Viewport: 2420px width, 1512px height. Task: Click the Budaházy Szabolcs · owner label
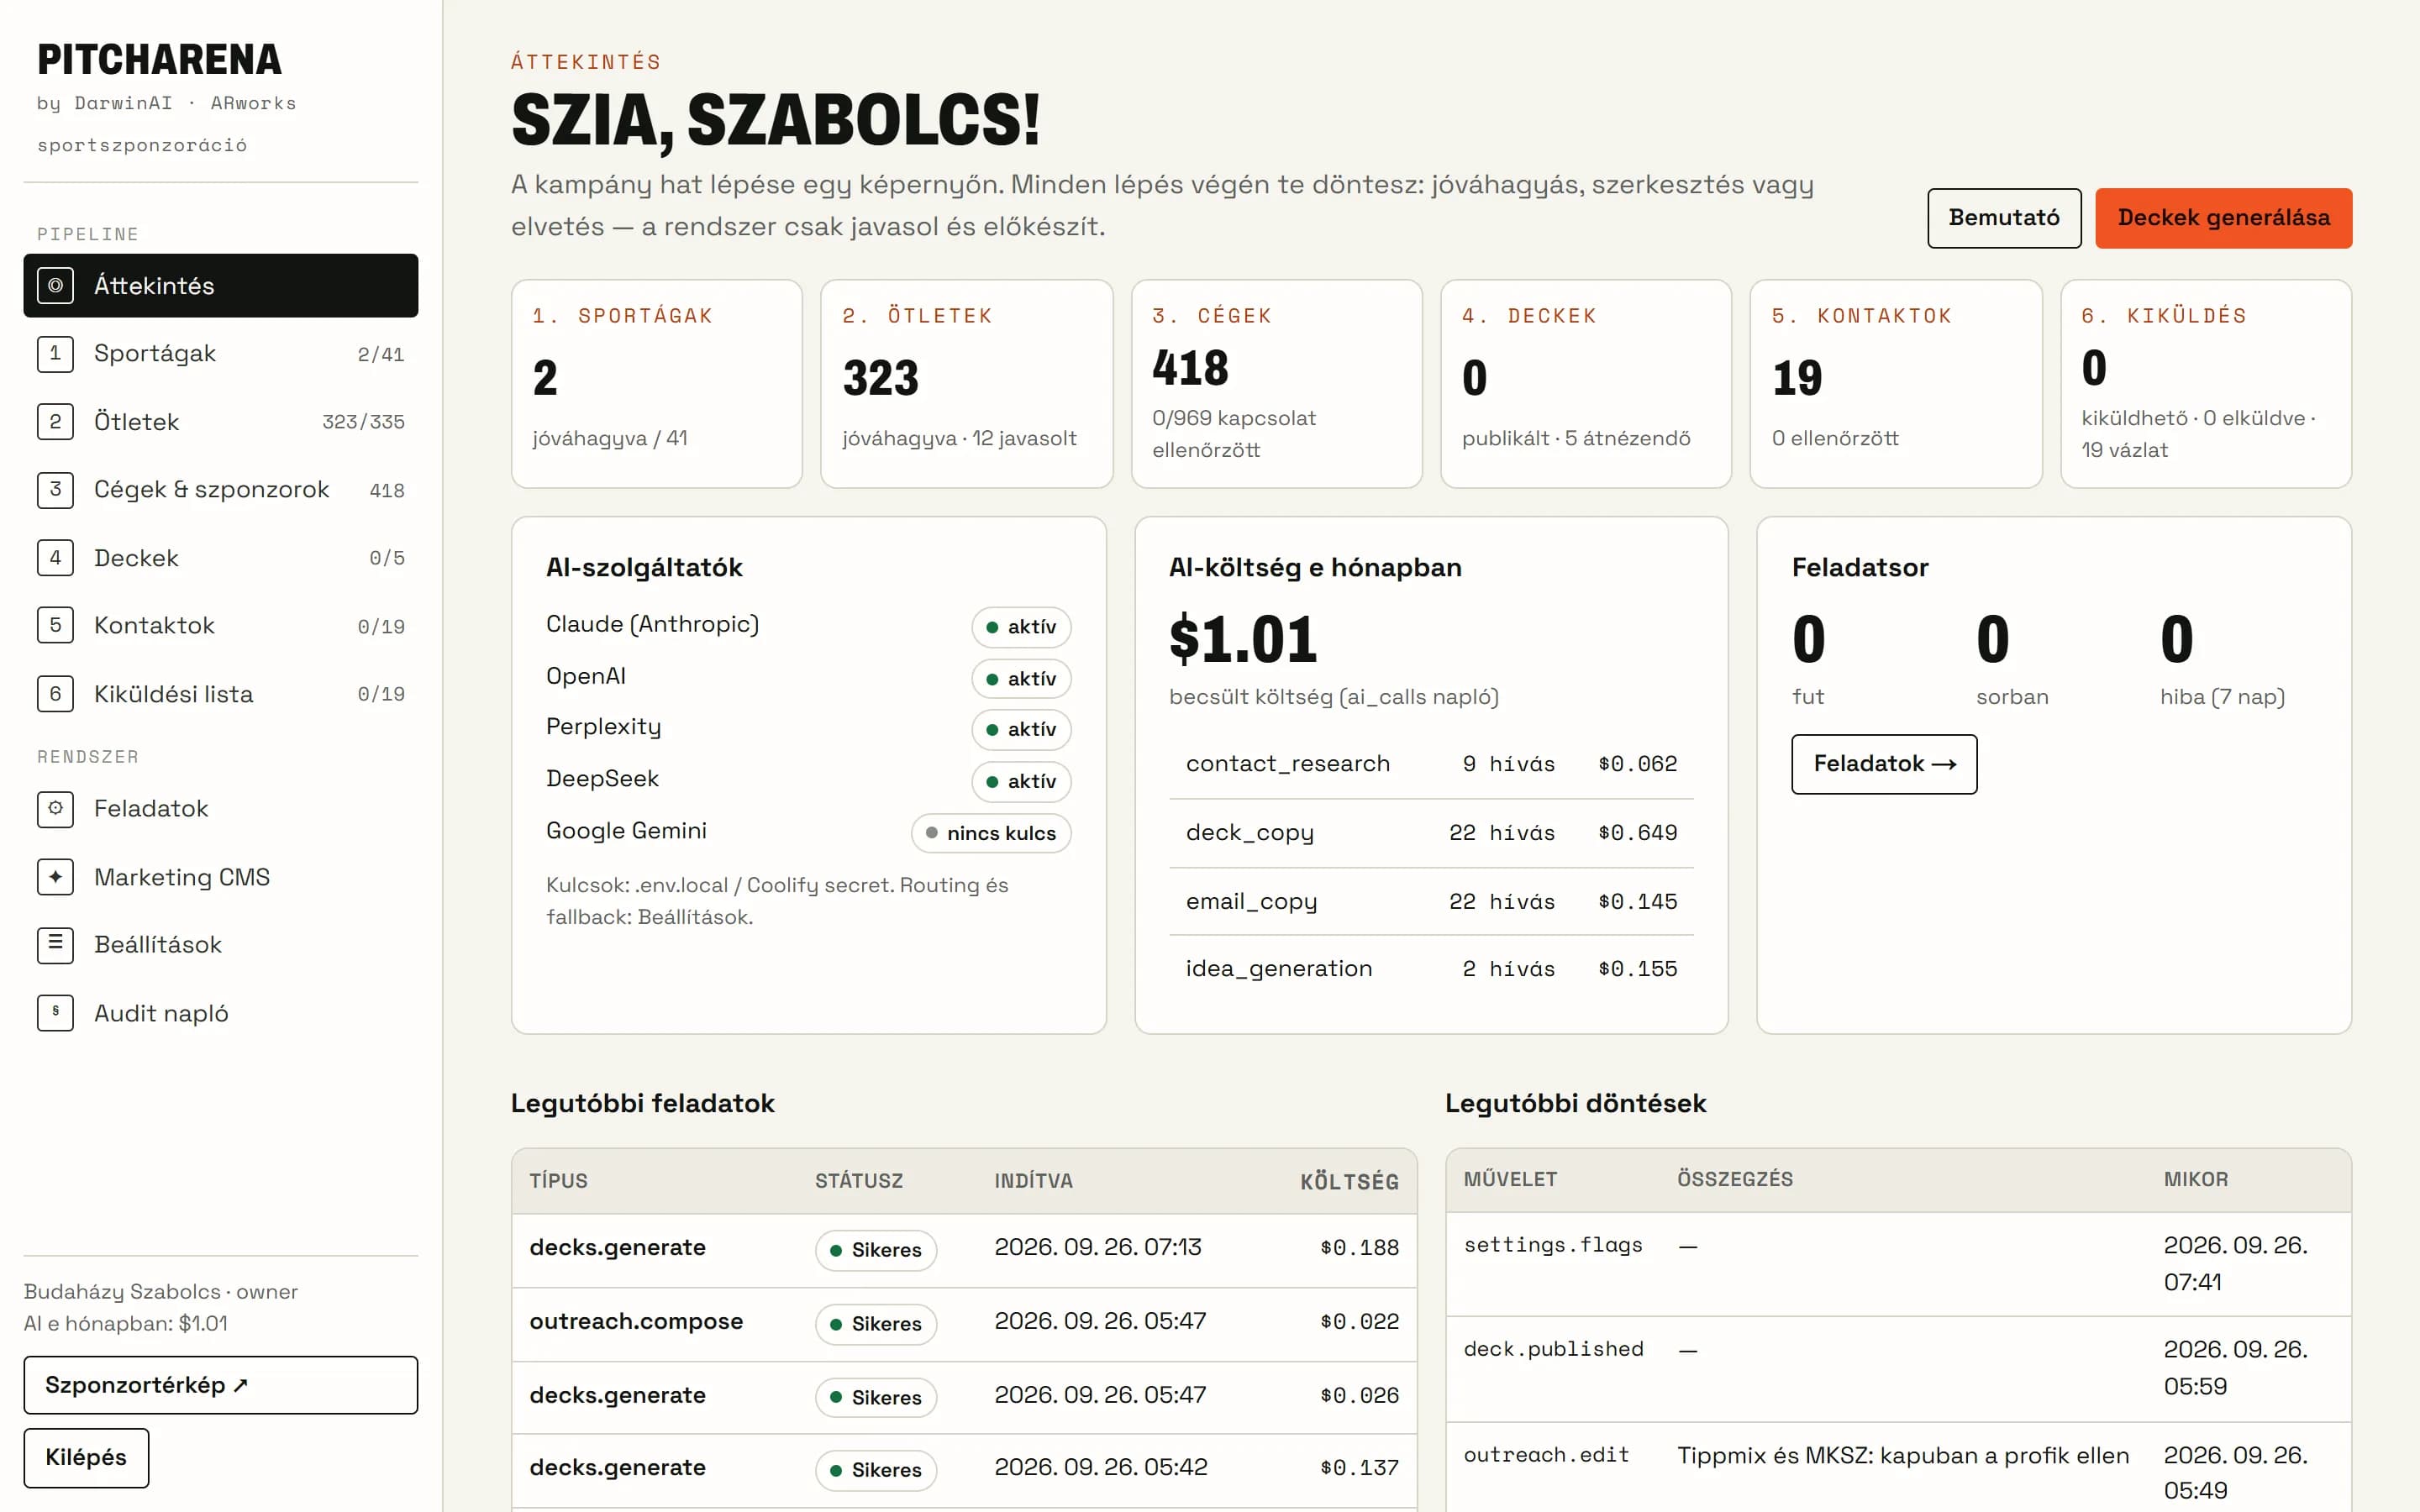(x=161, y=1292)
